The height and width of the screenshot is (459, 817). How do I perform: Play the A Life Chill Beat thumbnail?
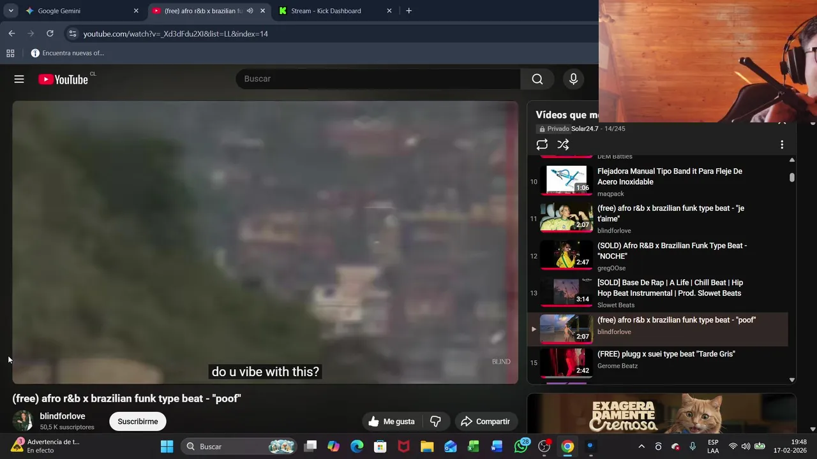click(566, 291)
